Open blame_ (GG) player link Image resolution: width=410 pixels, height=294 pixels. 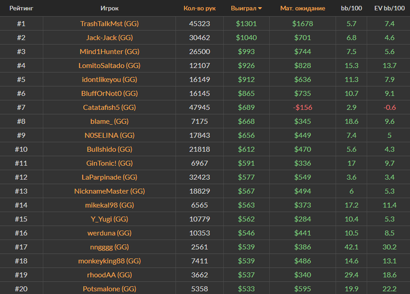point(110,122)
